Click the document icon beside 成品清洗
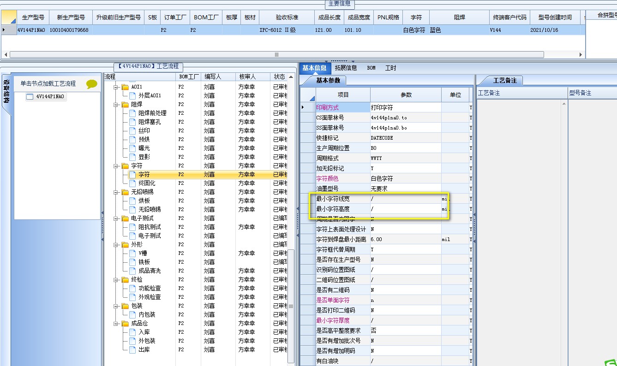This screenshot has width=617, height=366. click(x=133, y=271)
